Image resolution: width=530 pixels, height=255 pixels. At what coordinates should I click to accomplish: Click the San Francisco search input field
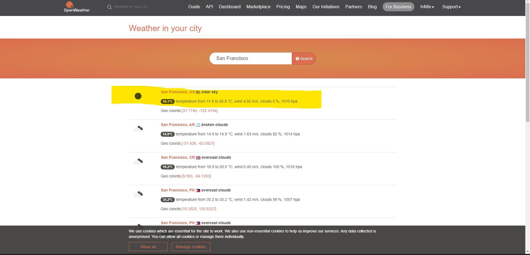pyautogui.click(x=251, y=59)
